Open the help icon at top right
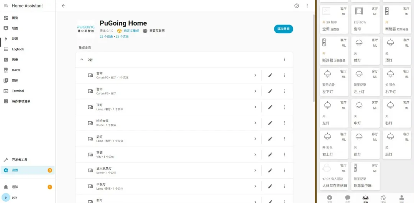 click(297, 6)
